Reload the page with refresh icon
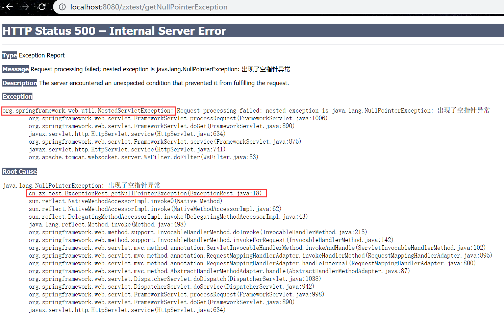Image resolution: width=504 pixels, height=314 pixels. point(42,7)
